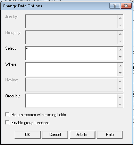Click the Join by scroll down arrow

click(x=120, y=25)
